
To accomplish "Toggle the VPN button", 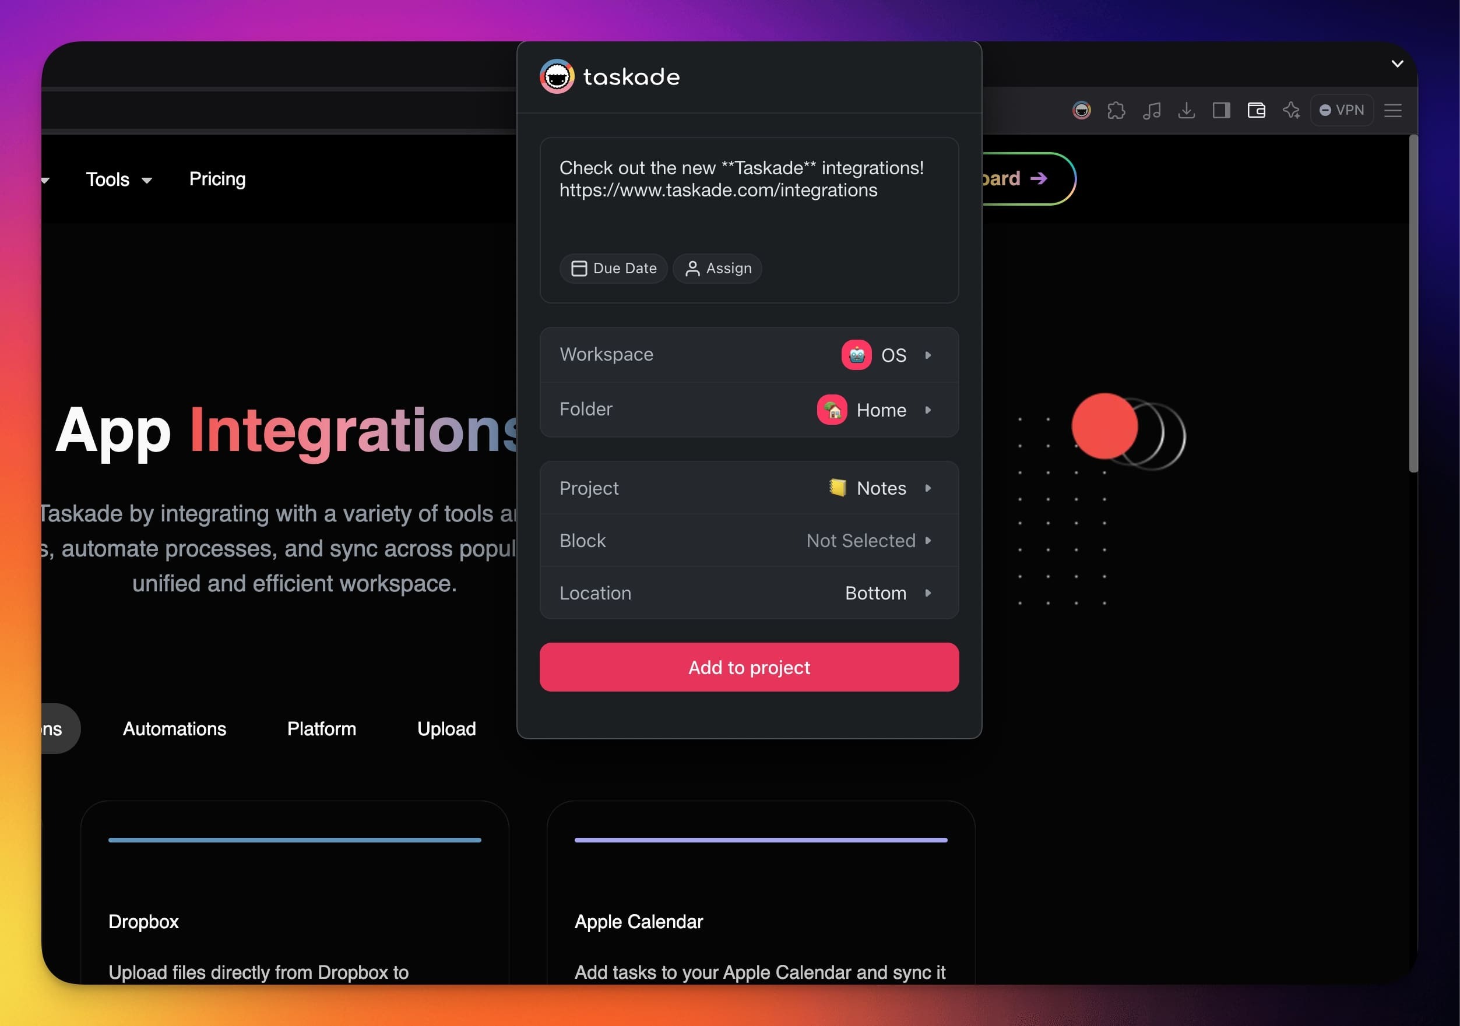I will [x=1342, y=111].
